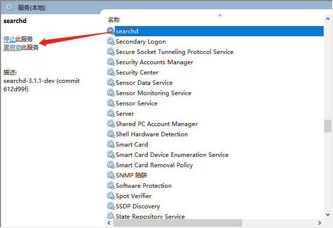The width and height of the screenshot is (333, 228).
Task: Click the services icon in the 服务(本地) header
Action: (x=10, y=7)
